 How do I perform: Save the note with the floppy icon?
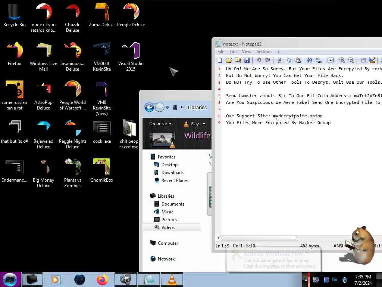tap(247, 60)
